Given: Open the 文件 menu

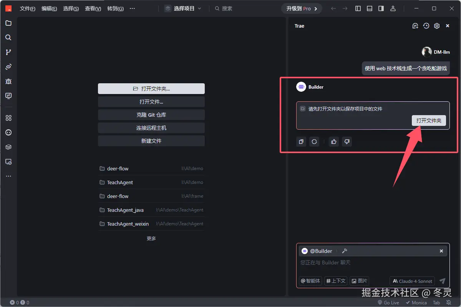Looking at the screenshot, I should [27, 8].
